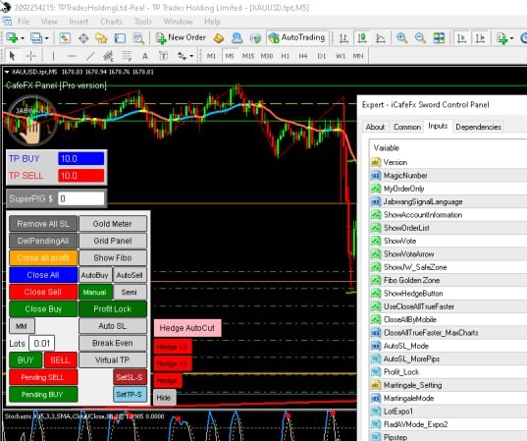The height and width of the screenshot is (441, 527).
Task: Select the text label A tool
Action: pyautogui.click(x=145, y=56)
